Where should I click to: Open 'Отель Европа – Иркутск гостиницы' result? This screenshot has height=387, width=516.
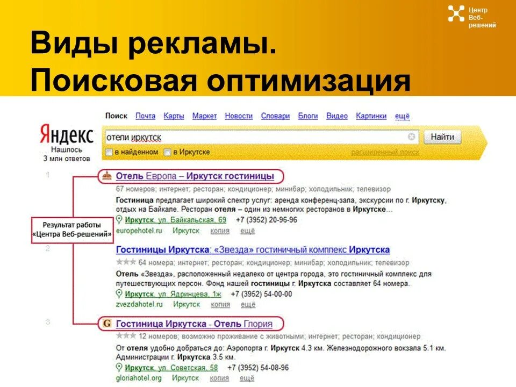[x=195, y=176]
